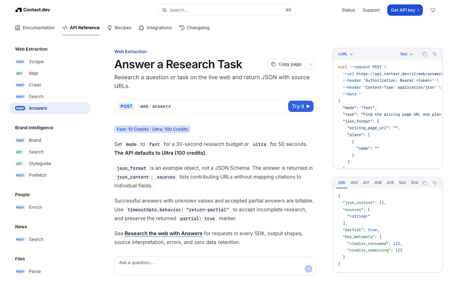Click the "timeoutOpts.behavior" inline code
453x283 pixels.
[178, 210]
